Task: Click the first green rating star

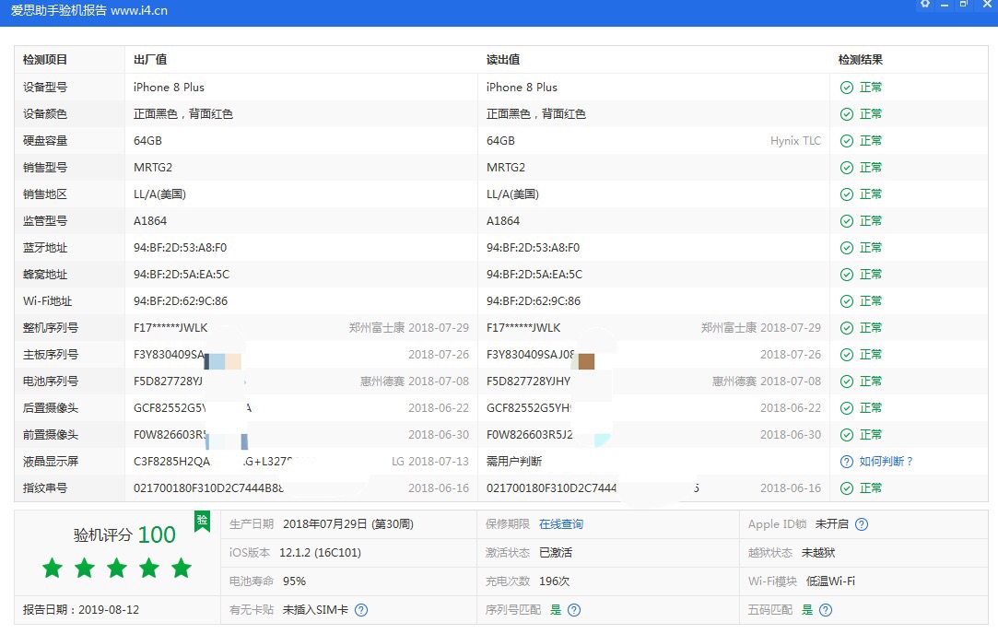Action: [x=53, y=569]
